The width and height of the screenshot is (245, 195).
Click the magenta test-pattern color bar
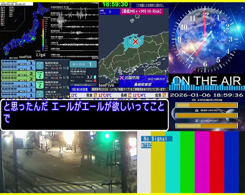(202, 162)
